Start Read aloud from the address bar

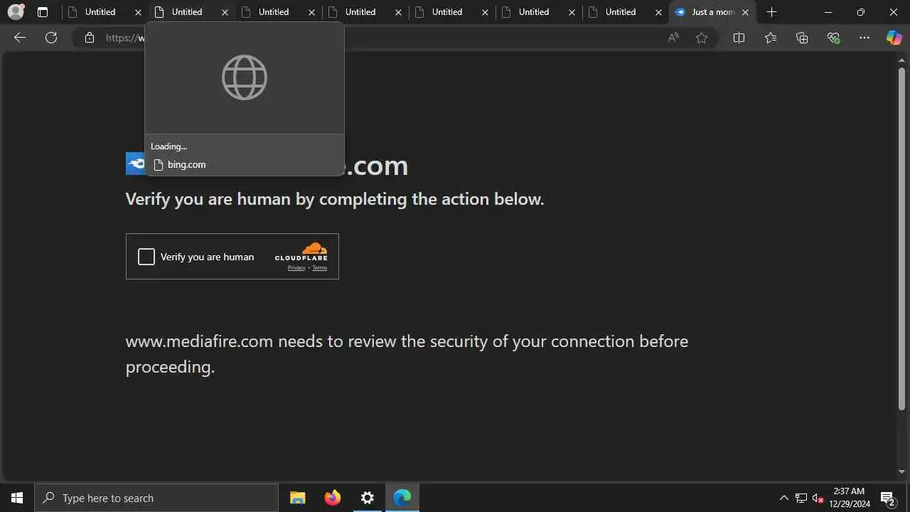pyautogui.click(x=673, y=38)
